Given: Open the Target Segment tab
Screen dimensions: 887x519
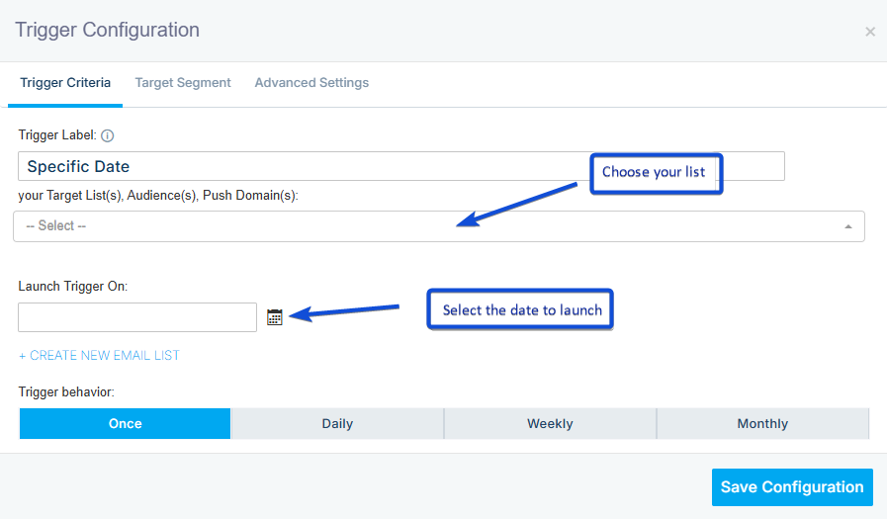Looking at the screenshot, I should pyautogui.click(x=183, y=83).
